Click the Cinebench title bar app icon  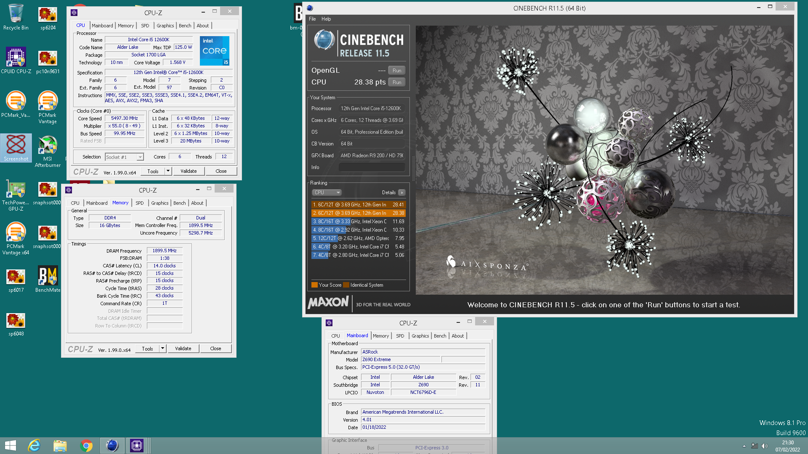[310, 8]
